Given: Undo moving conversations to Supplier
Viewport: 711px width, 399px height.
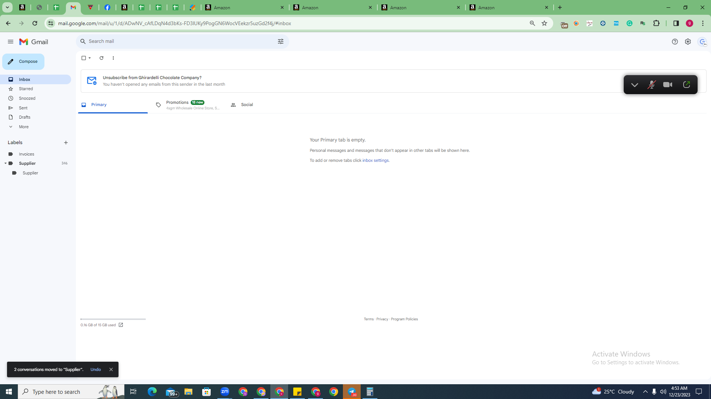Looking at the screenshot, I should point(96,369).
